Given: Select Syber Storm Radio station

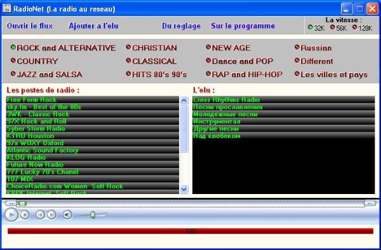Looking at the screenshot, I should (x=92, y=128).
